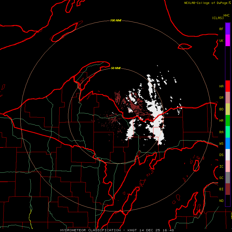This screenshot has width=232, height=232.
Task: Click the HR legend label
Action: click(x=221, y=121)
